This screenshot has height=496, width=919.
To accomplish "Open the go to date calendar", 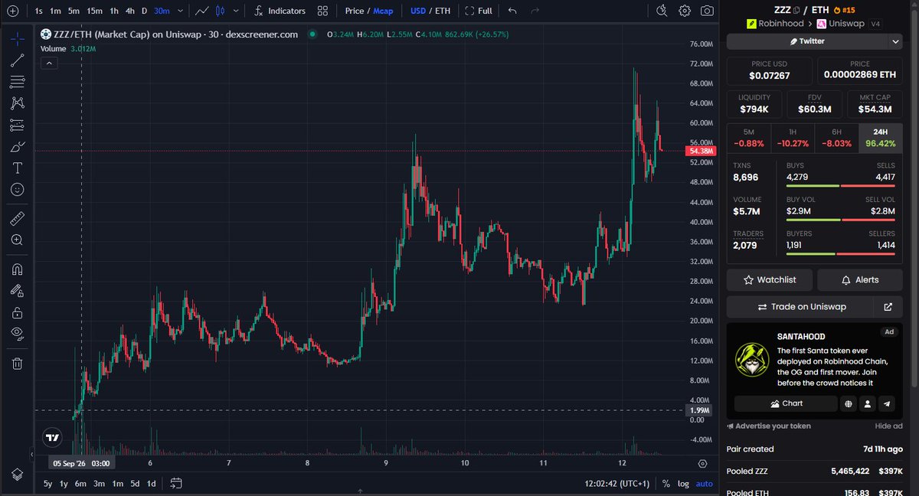I will click(176, 484).
